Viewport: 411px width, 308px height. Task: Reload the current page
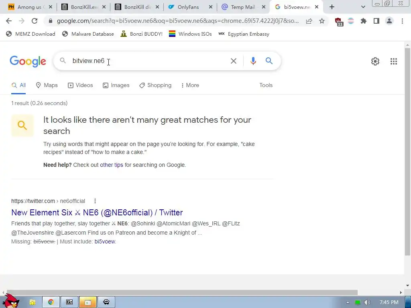tap(35, 21)
